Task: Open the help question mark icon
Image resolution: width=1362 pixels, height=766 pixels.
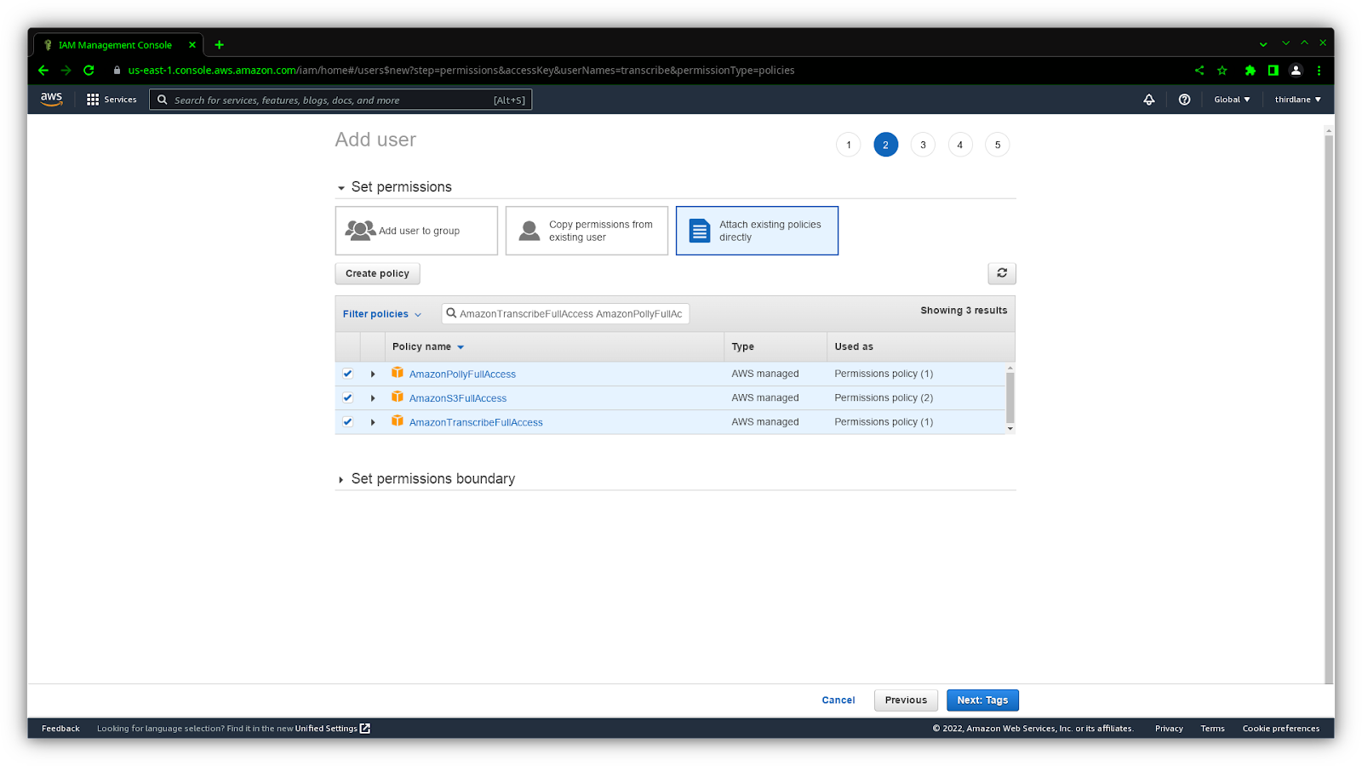Action: click(x=1184, y=100)
